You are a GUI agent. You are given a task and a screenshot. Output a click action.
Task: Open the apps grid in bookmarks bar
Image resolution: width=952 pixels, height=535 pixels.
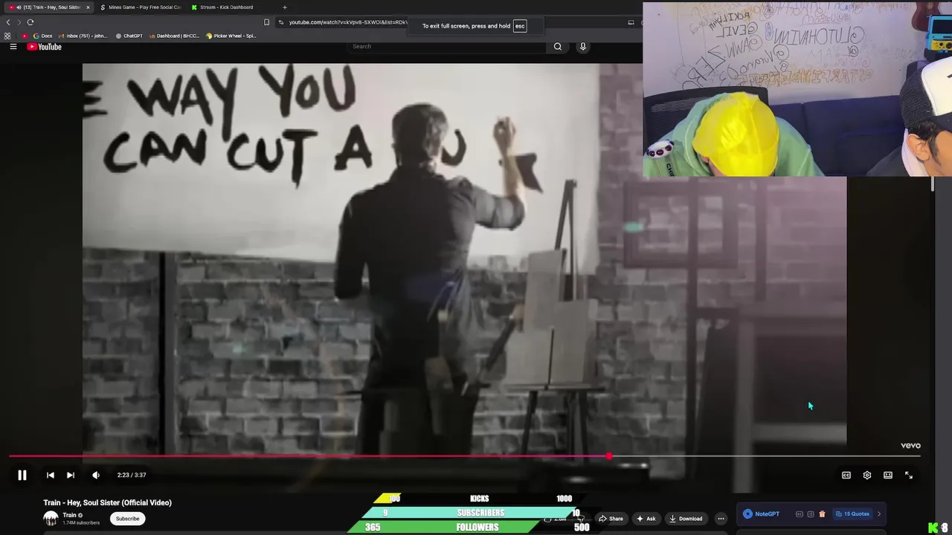[7, 36]
